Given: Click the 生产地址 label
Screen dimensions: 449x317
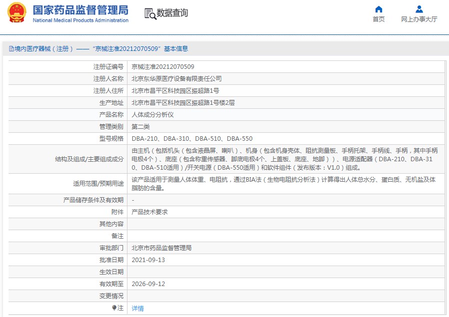Looking at the screenshot, I should pyautogui.click(x=111, y=103).
